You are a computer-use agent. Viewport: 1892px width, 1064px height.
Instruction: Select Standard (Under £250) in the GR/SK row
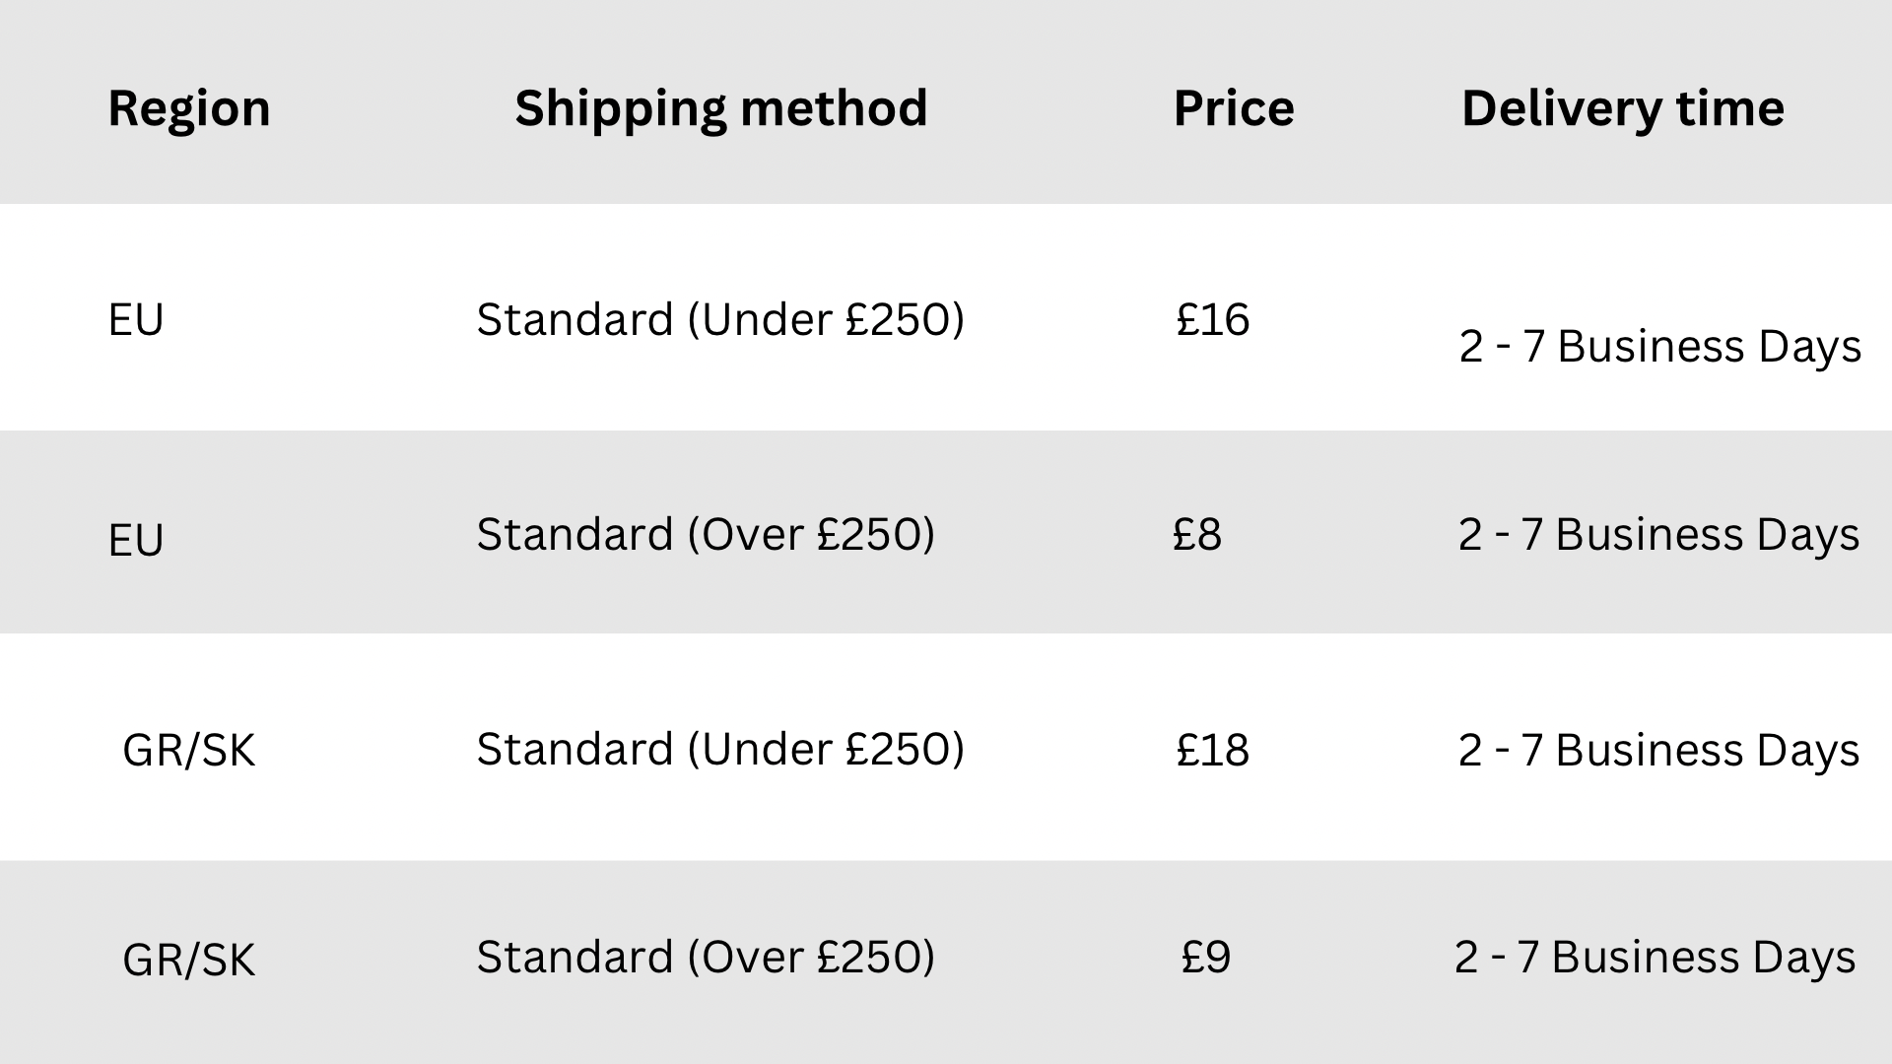tap(720, 749)
